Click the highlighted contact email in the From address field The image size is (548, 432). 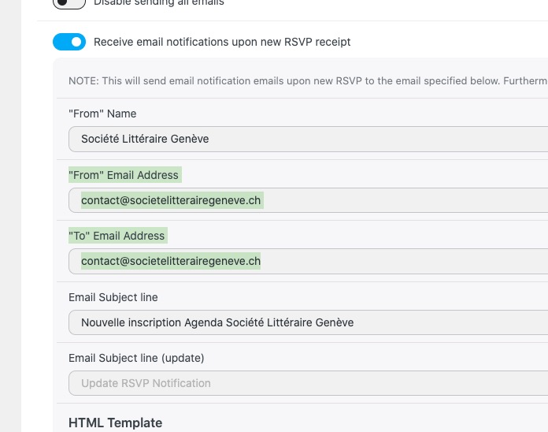pyautogui.click(x=171, y=200)
